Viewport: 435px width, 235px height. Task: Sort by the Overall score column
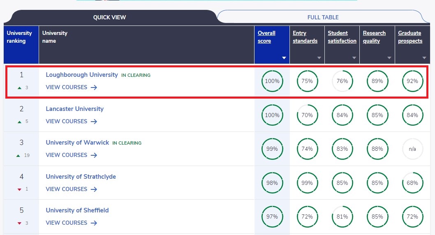click(266, 37)
